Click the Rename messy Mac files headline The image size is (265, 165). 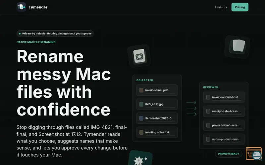click(64, 82)
